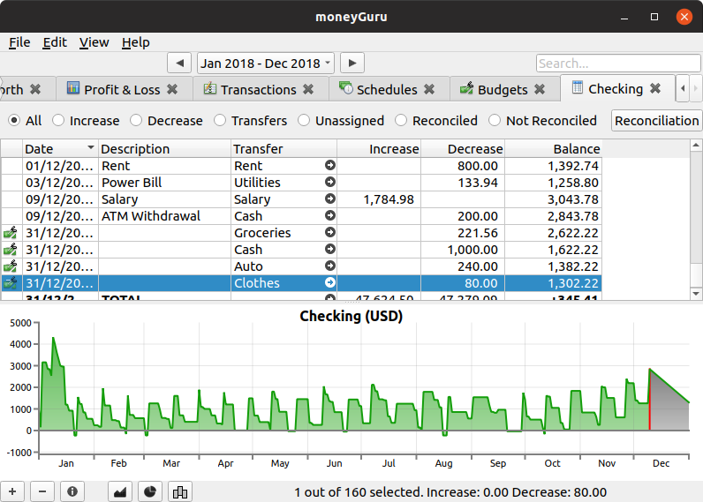Select the Power Bill description cell
703x502 pixels.
pos(164,183)
